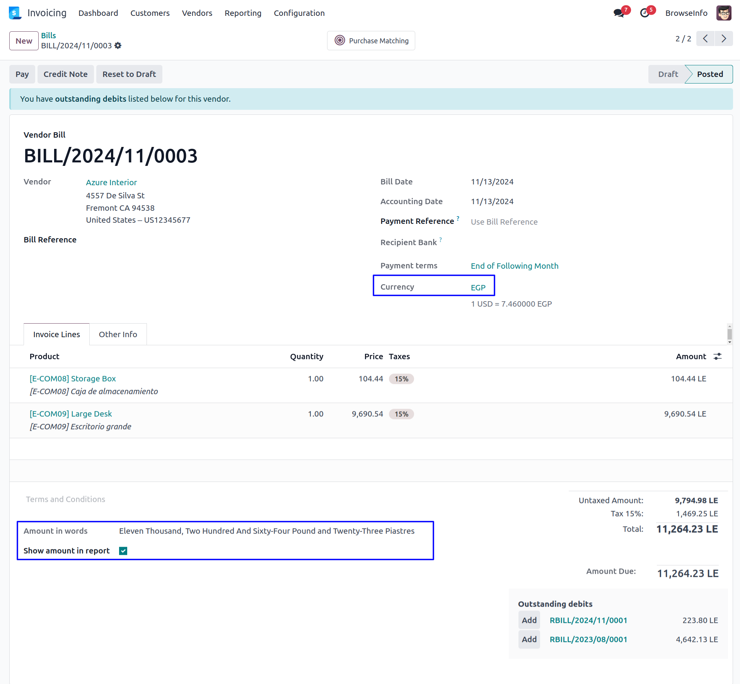Open the chat messages icon
Screen dimensions: 740x684
click(619, 13)
